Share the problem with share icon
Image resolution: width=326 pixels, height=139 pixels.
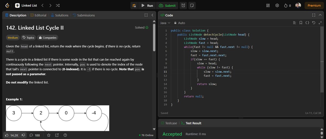coord(57,135)
